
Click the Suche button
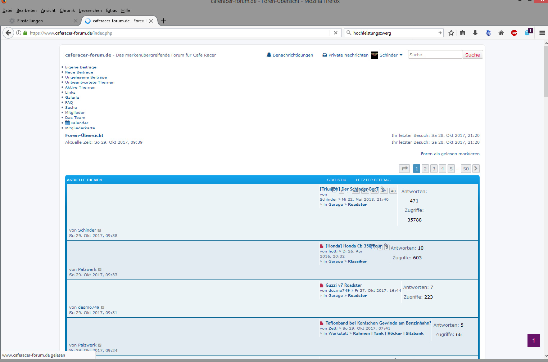click(x=472, y=55)
